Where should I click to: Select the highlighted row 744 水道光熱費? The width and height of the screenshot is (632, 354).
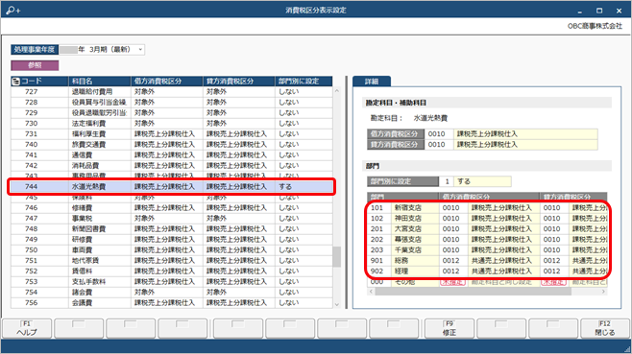click(172, 186)
